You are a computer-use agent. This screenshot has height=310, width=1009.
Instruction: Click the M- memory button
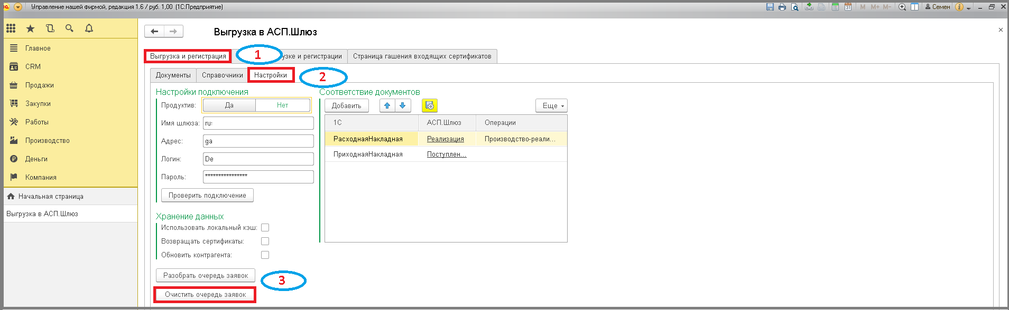pyautogui.click(x=887, y=7)
